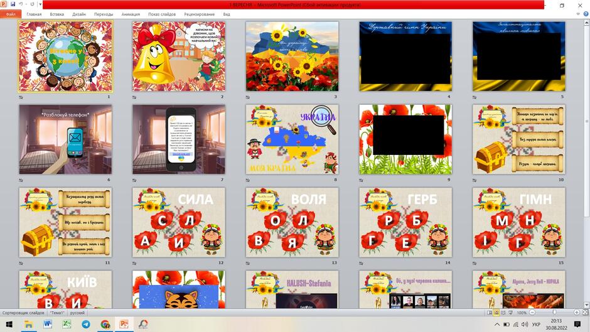Switch to the Главная ribbon tab
Image resolution: width=590 pixels, height=332 pixels.
click(34, 14)
